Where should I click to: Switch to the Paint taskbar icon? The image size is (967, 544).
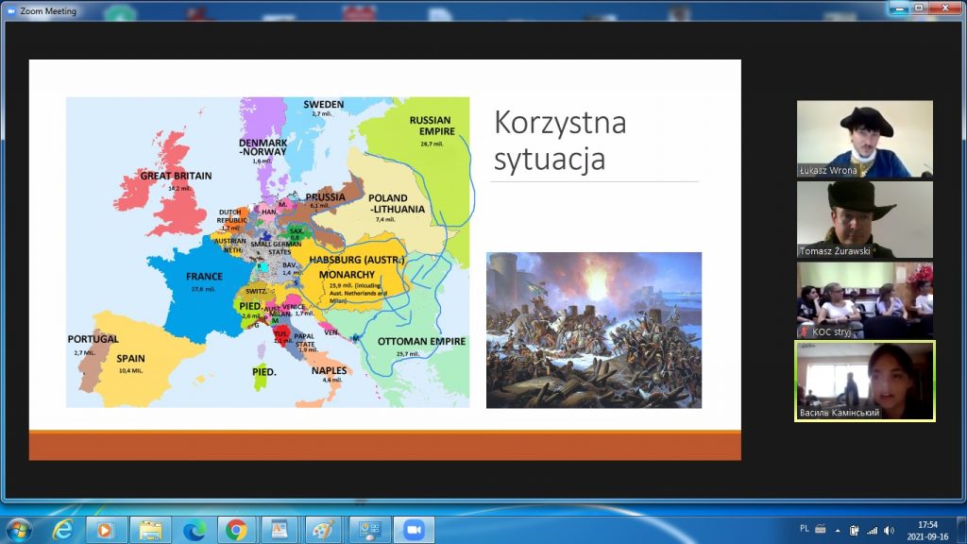pyautogui.click(x=325, y=529)
